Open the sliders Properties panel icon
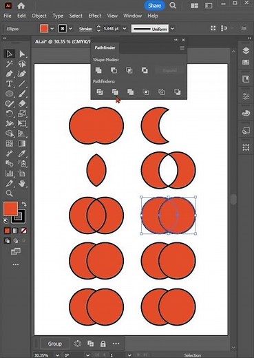The image size is (254, 358). (246, 96)
